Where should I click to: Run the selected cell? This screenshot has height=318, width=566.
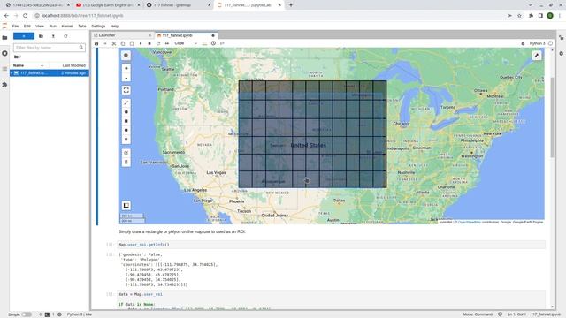[x=141, y=43]
